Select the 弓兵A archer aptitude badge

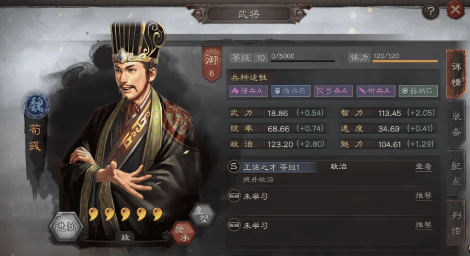pos(333,91)
